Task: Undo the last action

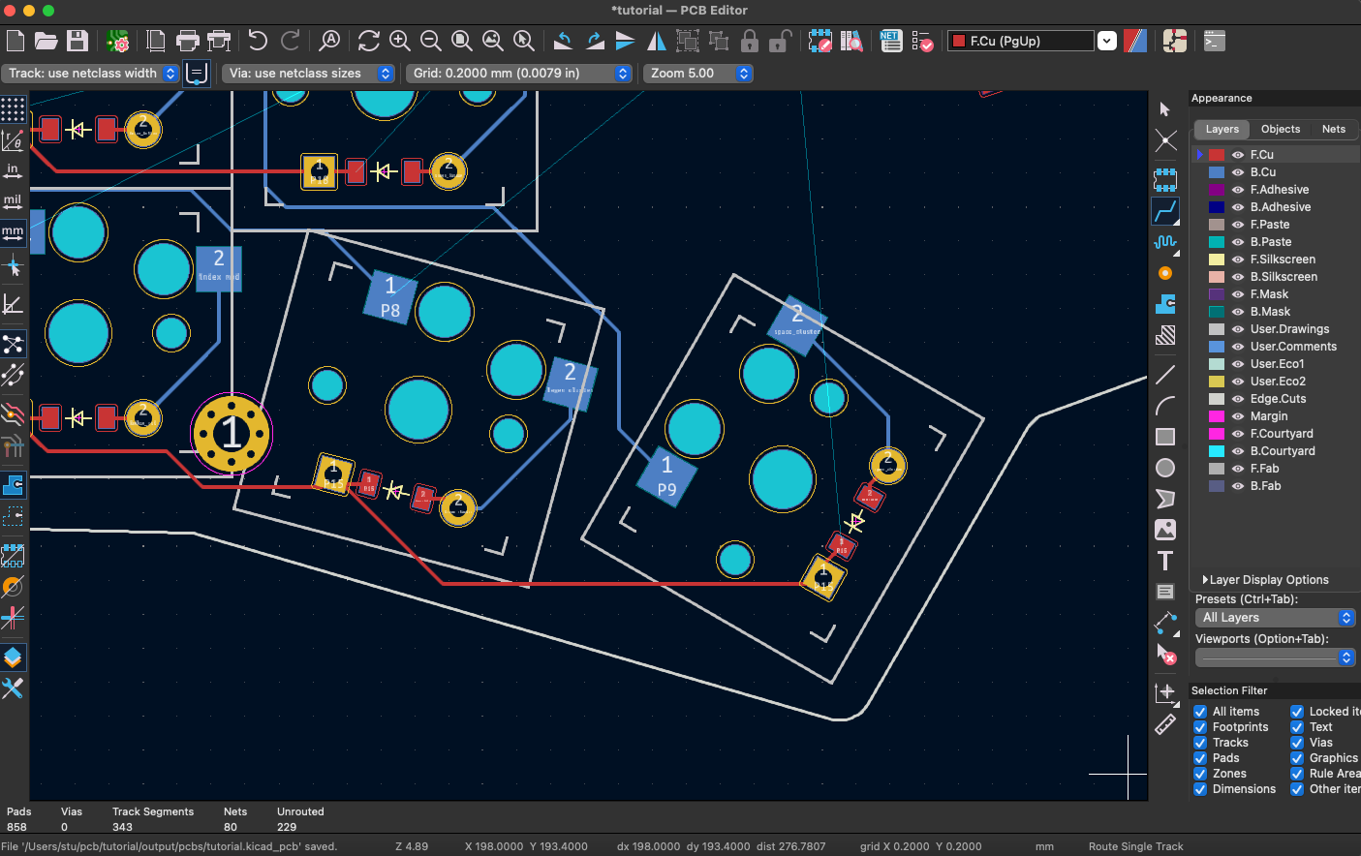Action: [x=260, y=41]
